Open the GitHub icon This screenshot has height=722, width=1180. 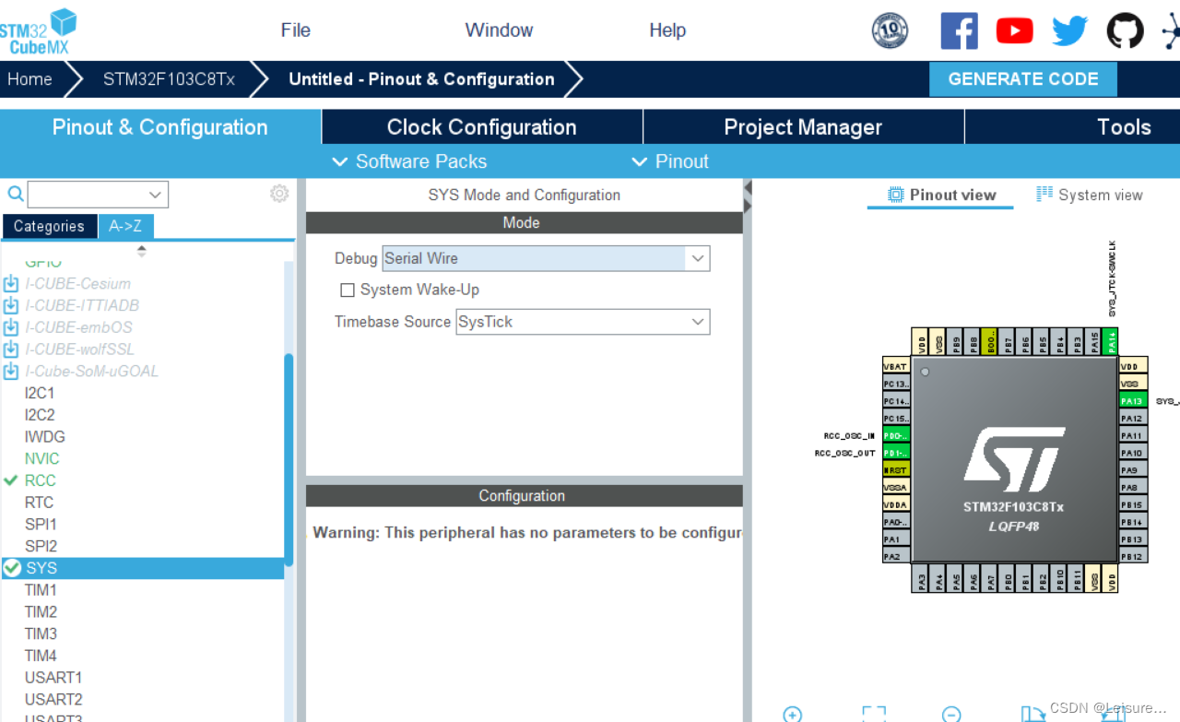coord(1125,30)
